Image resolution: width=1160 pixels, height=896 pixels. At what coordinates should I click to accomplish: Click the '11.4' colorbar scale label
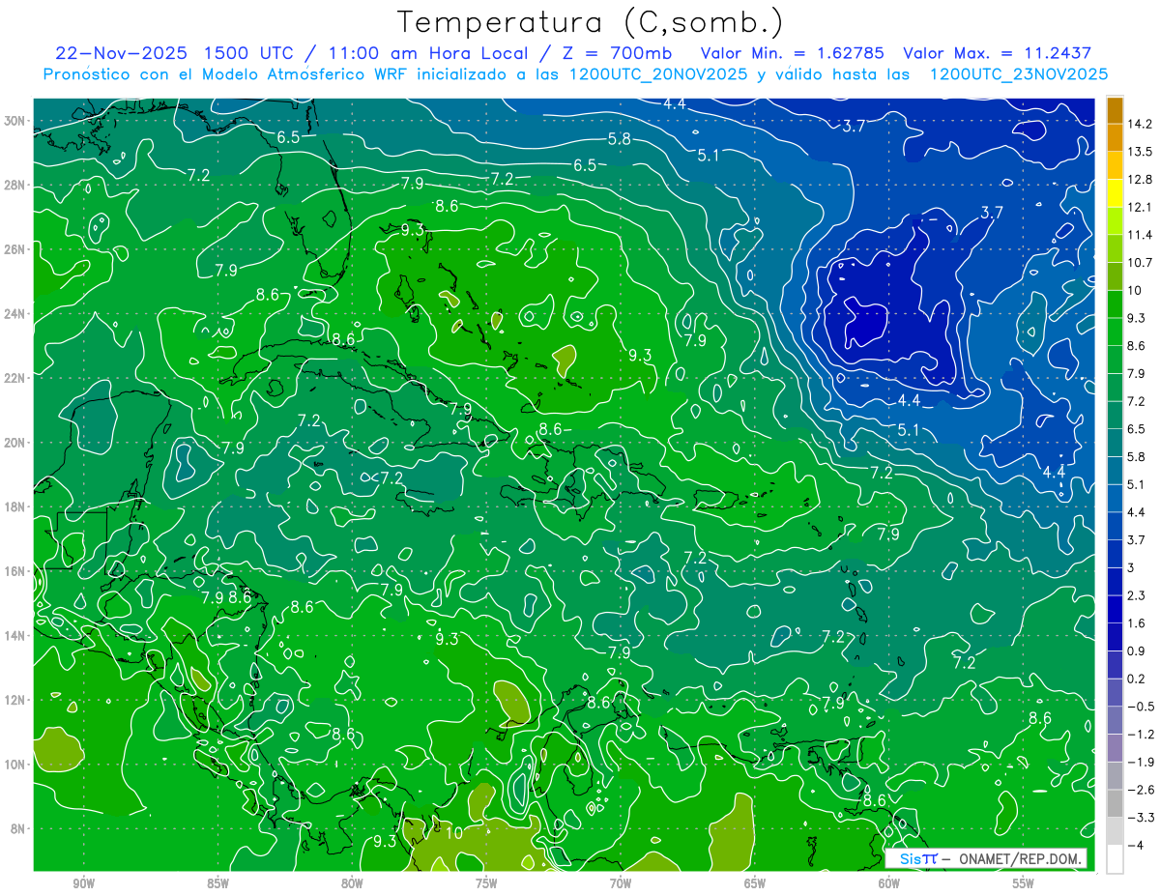click(x=1139, y=235)
